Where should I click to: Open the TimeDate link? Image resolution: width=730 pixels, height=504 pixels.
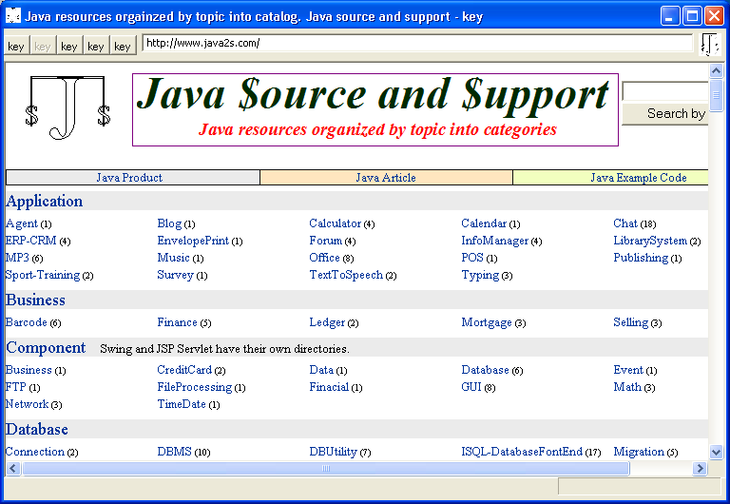tap(182, 404)
